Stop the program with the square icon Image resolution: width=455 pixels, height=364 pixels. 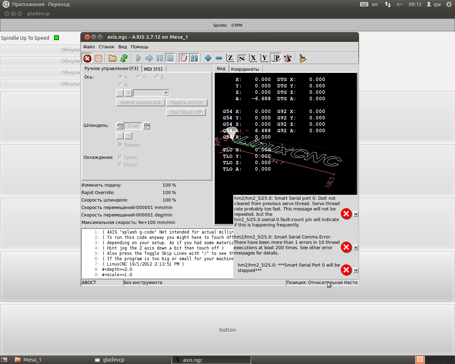170,58
